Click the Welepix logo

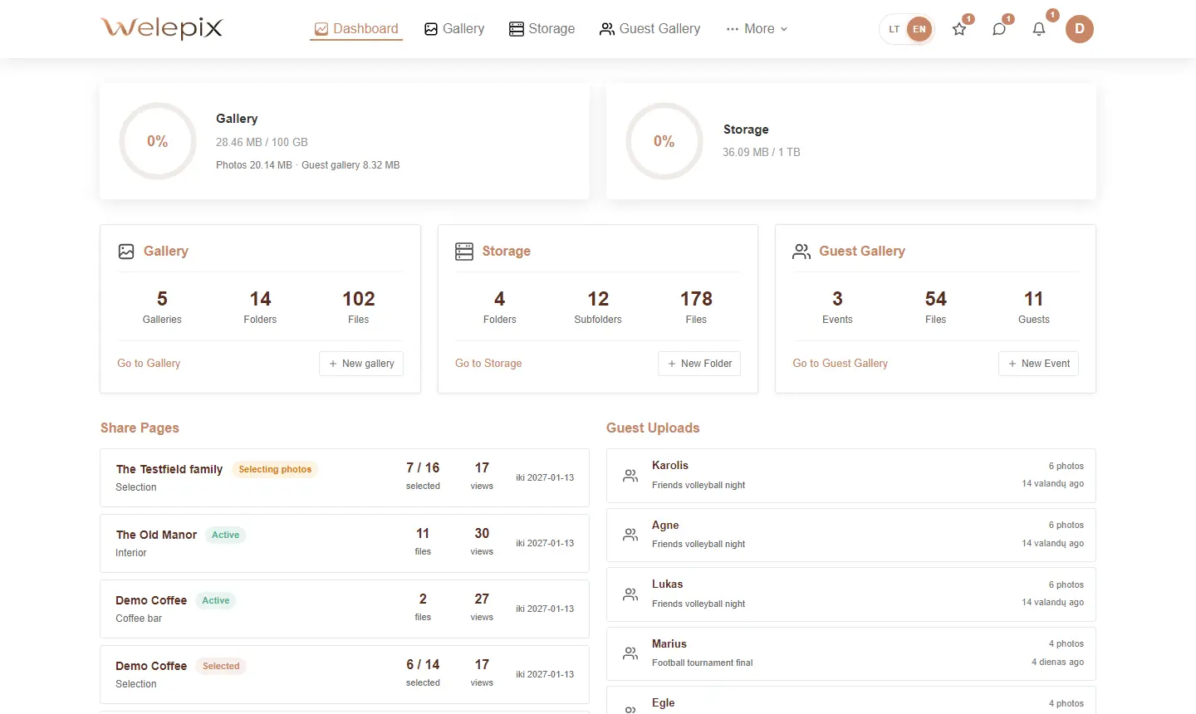pyautogui.click(x=162, y=28)
